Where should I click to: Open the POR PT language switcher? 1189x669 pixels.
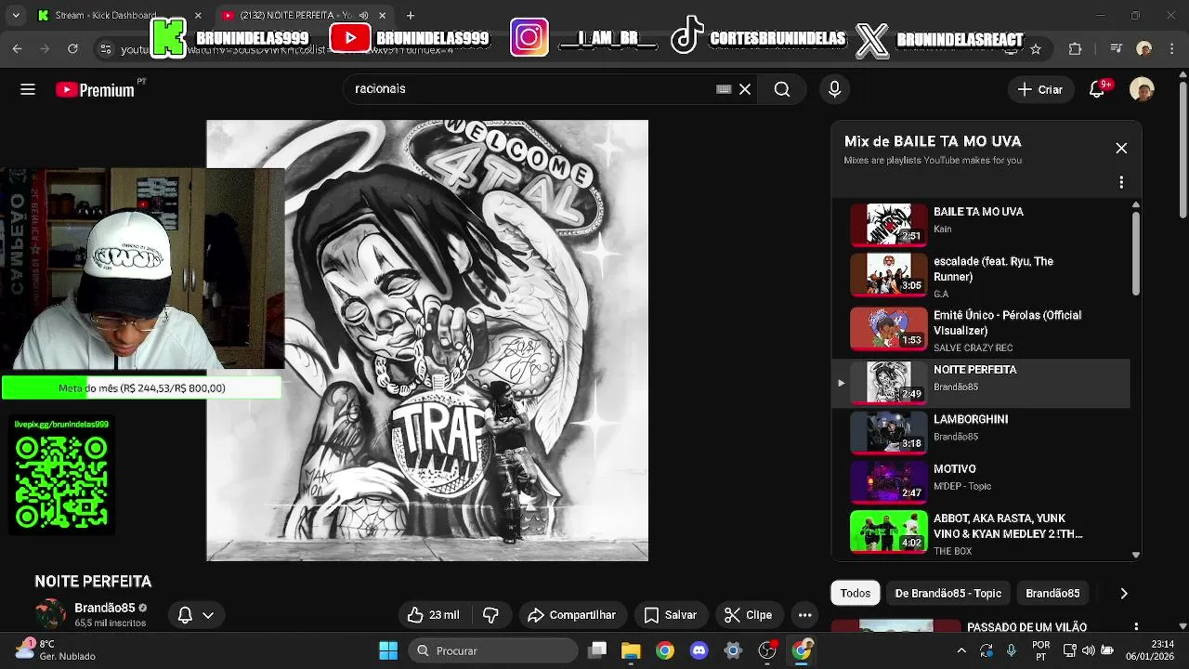click(x=1041, y=650)
